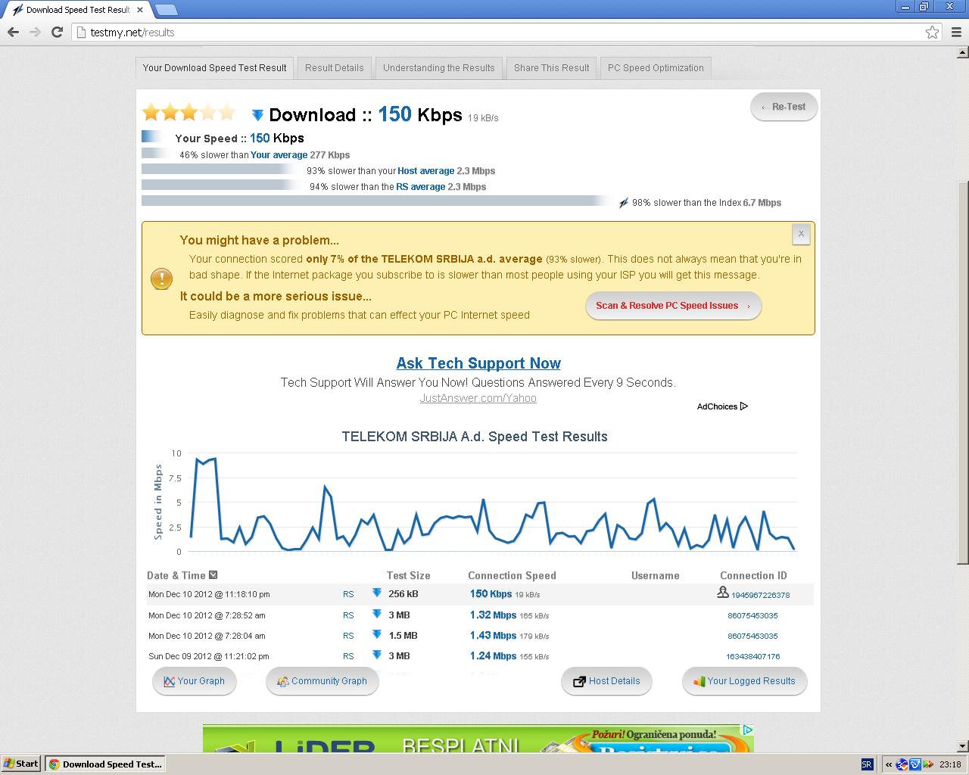
Task: Click the Chrome Download Speed Test taskbar button
Action: [105, 764]
